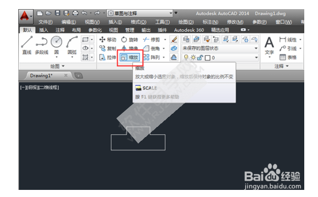Click the Layer Isolate icon

tap(226, 39)
